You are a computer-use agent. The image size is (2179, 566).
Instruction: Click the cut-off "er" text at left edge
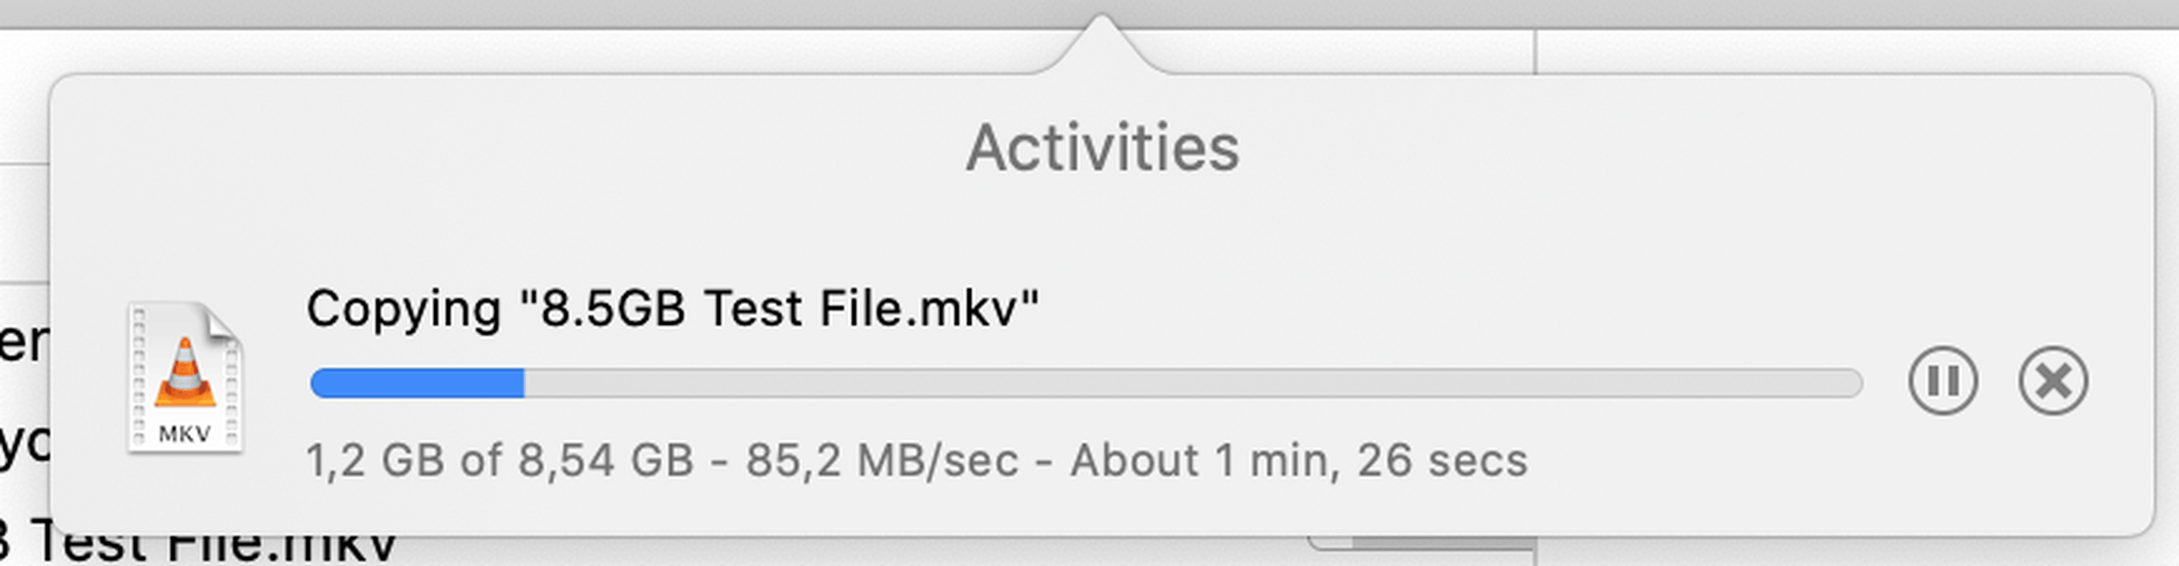pos(23,343)
